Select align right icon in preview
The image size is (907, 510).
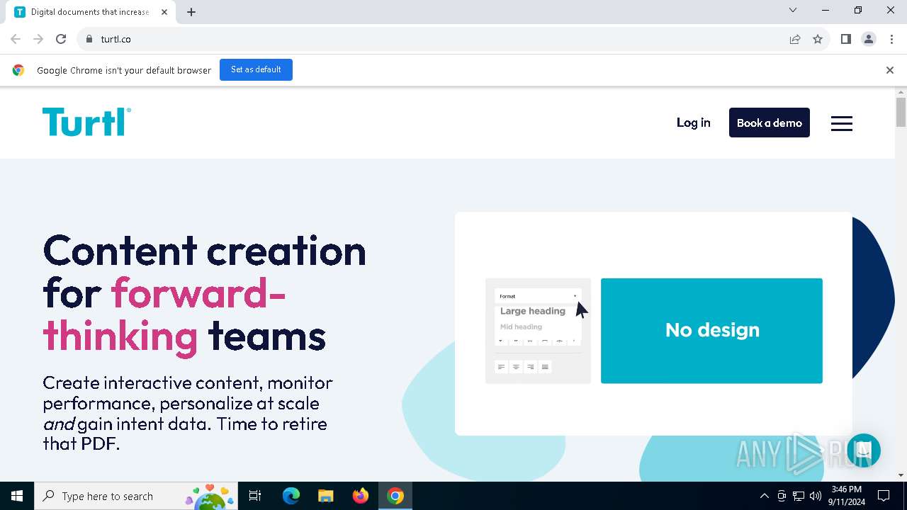(530, 367)
